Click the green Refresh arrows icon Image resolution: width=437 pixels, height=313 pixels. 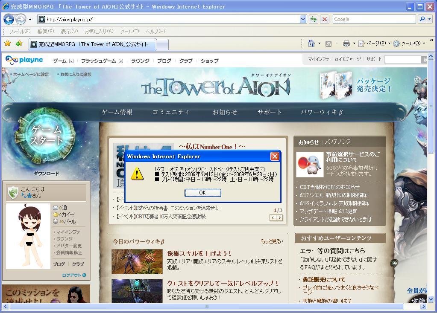314,19
